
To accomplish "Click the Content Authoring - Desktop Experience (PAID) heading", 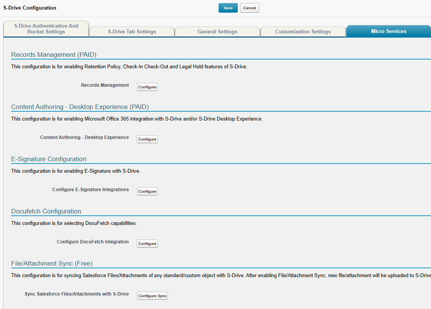I will point(80,107).
